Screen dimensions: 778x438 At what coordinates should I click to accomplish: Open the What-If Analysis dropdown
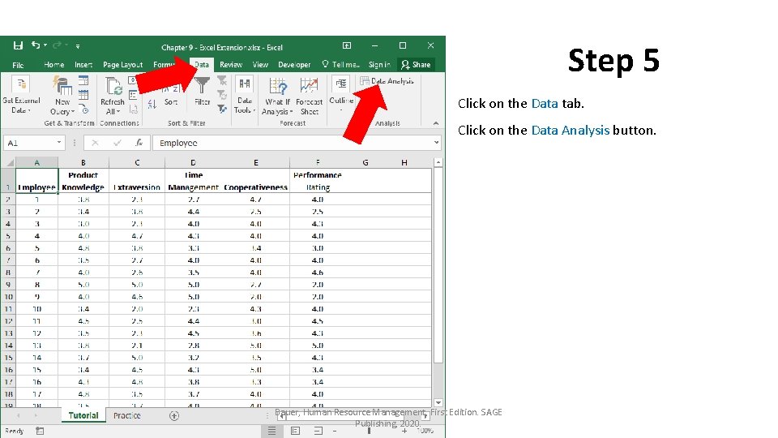(x=277, y=97)
